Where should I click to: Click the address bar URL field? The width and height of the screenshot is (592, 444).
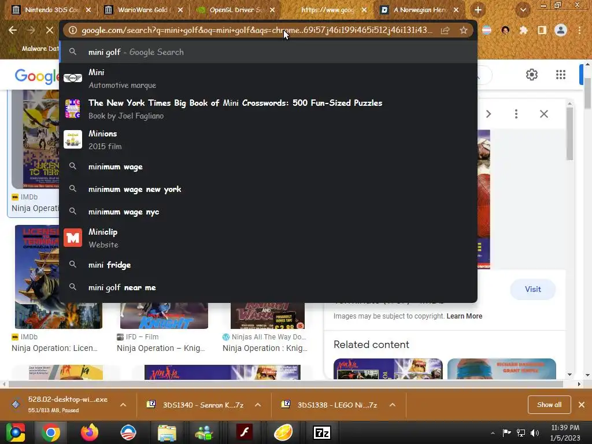(x=257, y=30)
